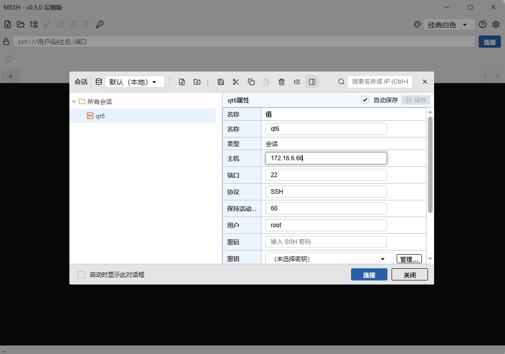
Task: Open the 默认 (本地) storage dropdown
Action: 135,82
